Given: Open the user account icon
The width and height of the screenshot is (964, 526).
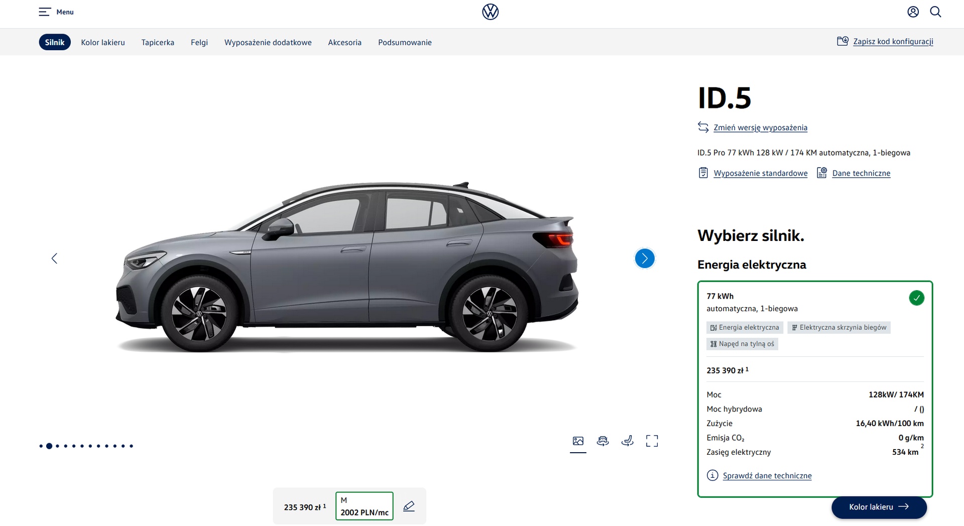Looking at the screenshot, I should 913,12.
